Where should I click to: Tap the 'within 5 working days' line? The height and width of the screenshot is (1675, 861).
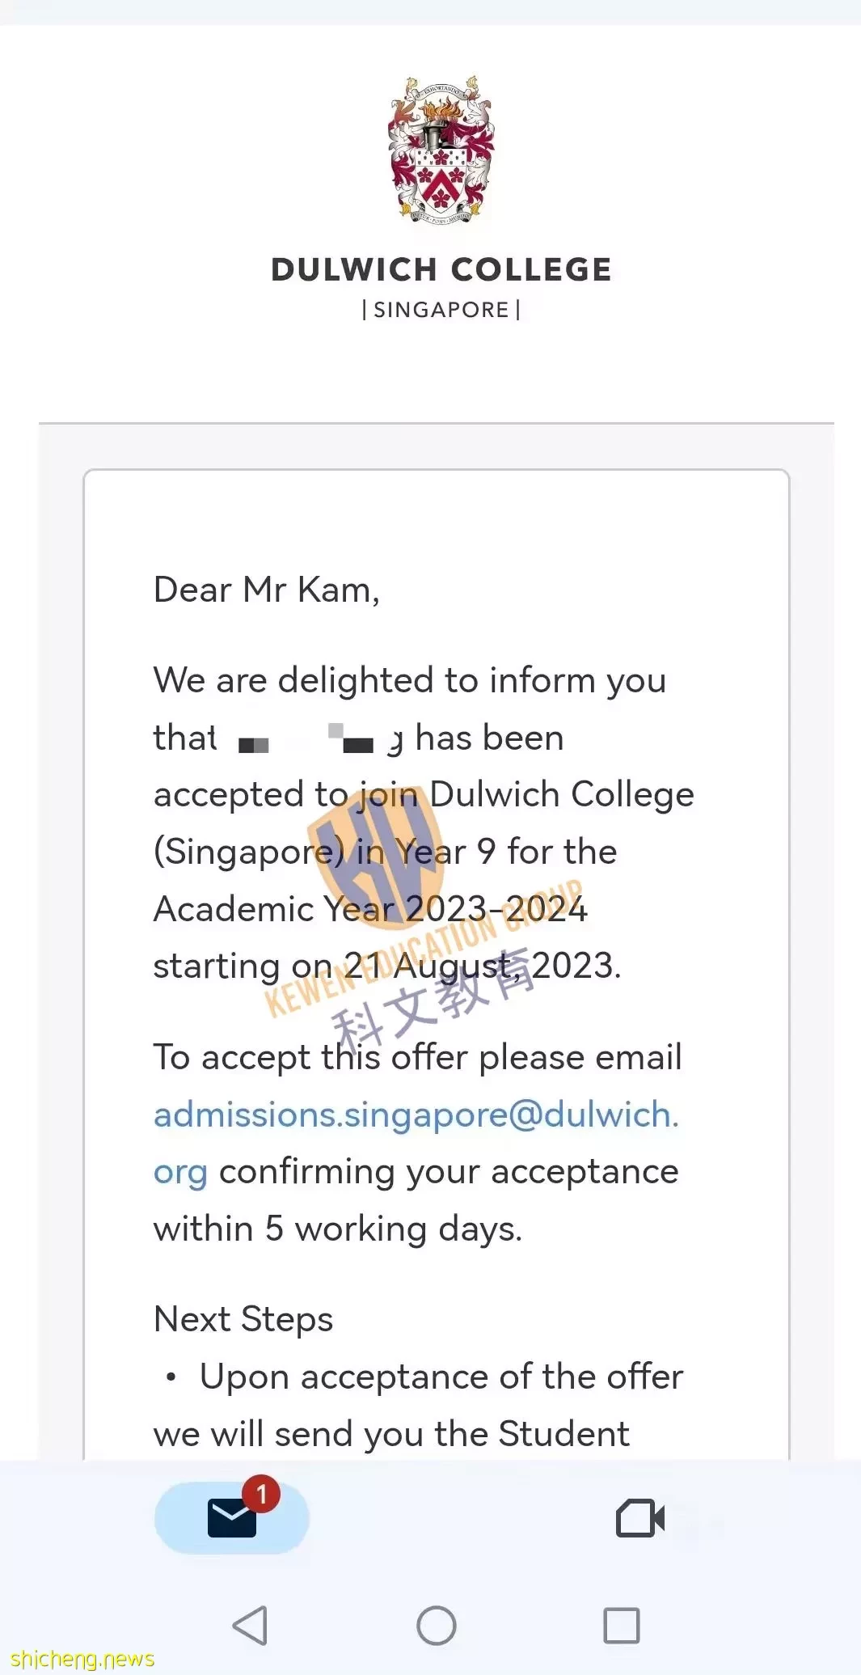point(338,1229)
